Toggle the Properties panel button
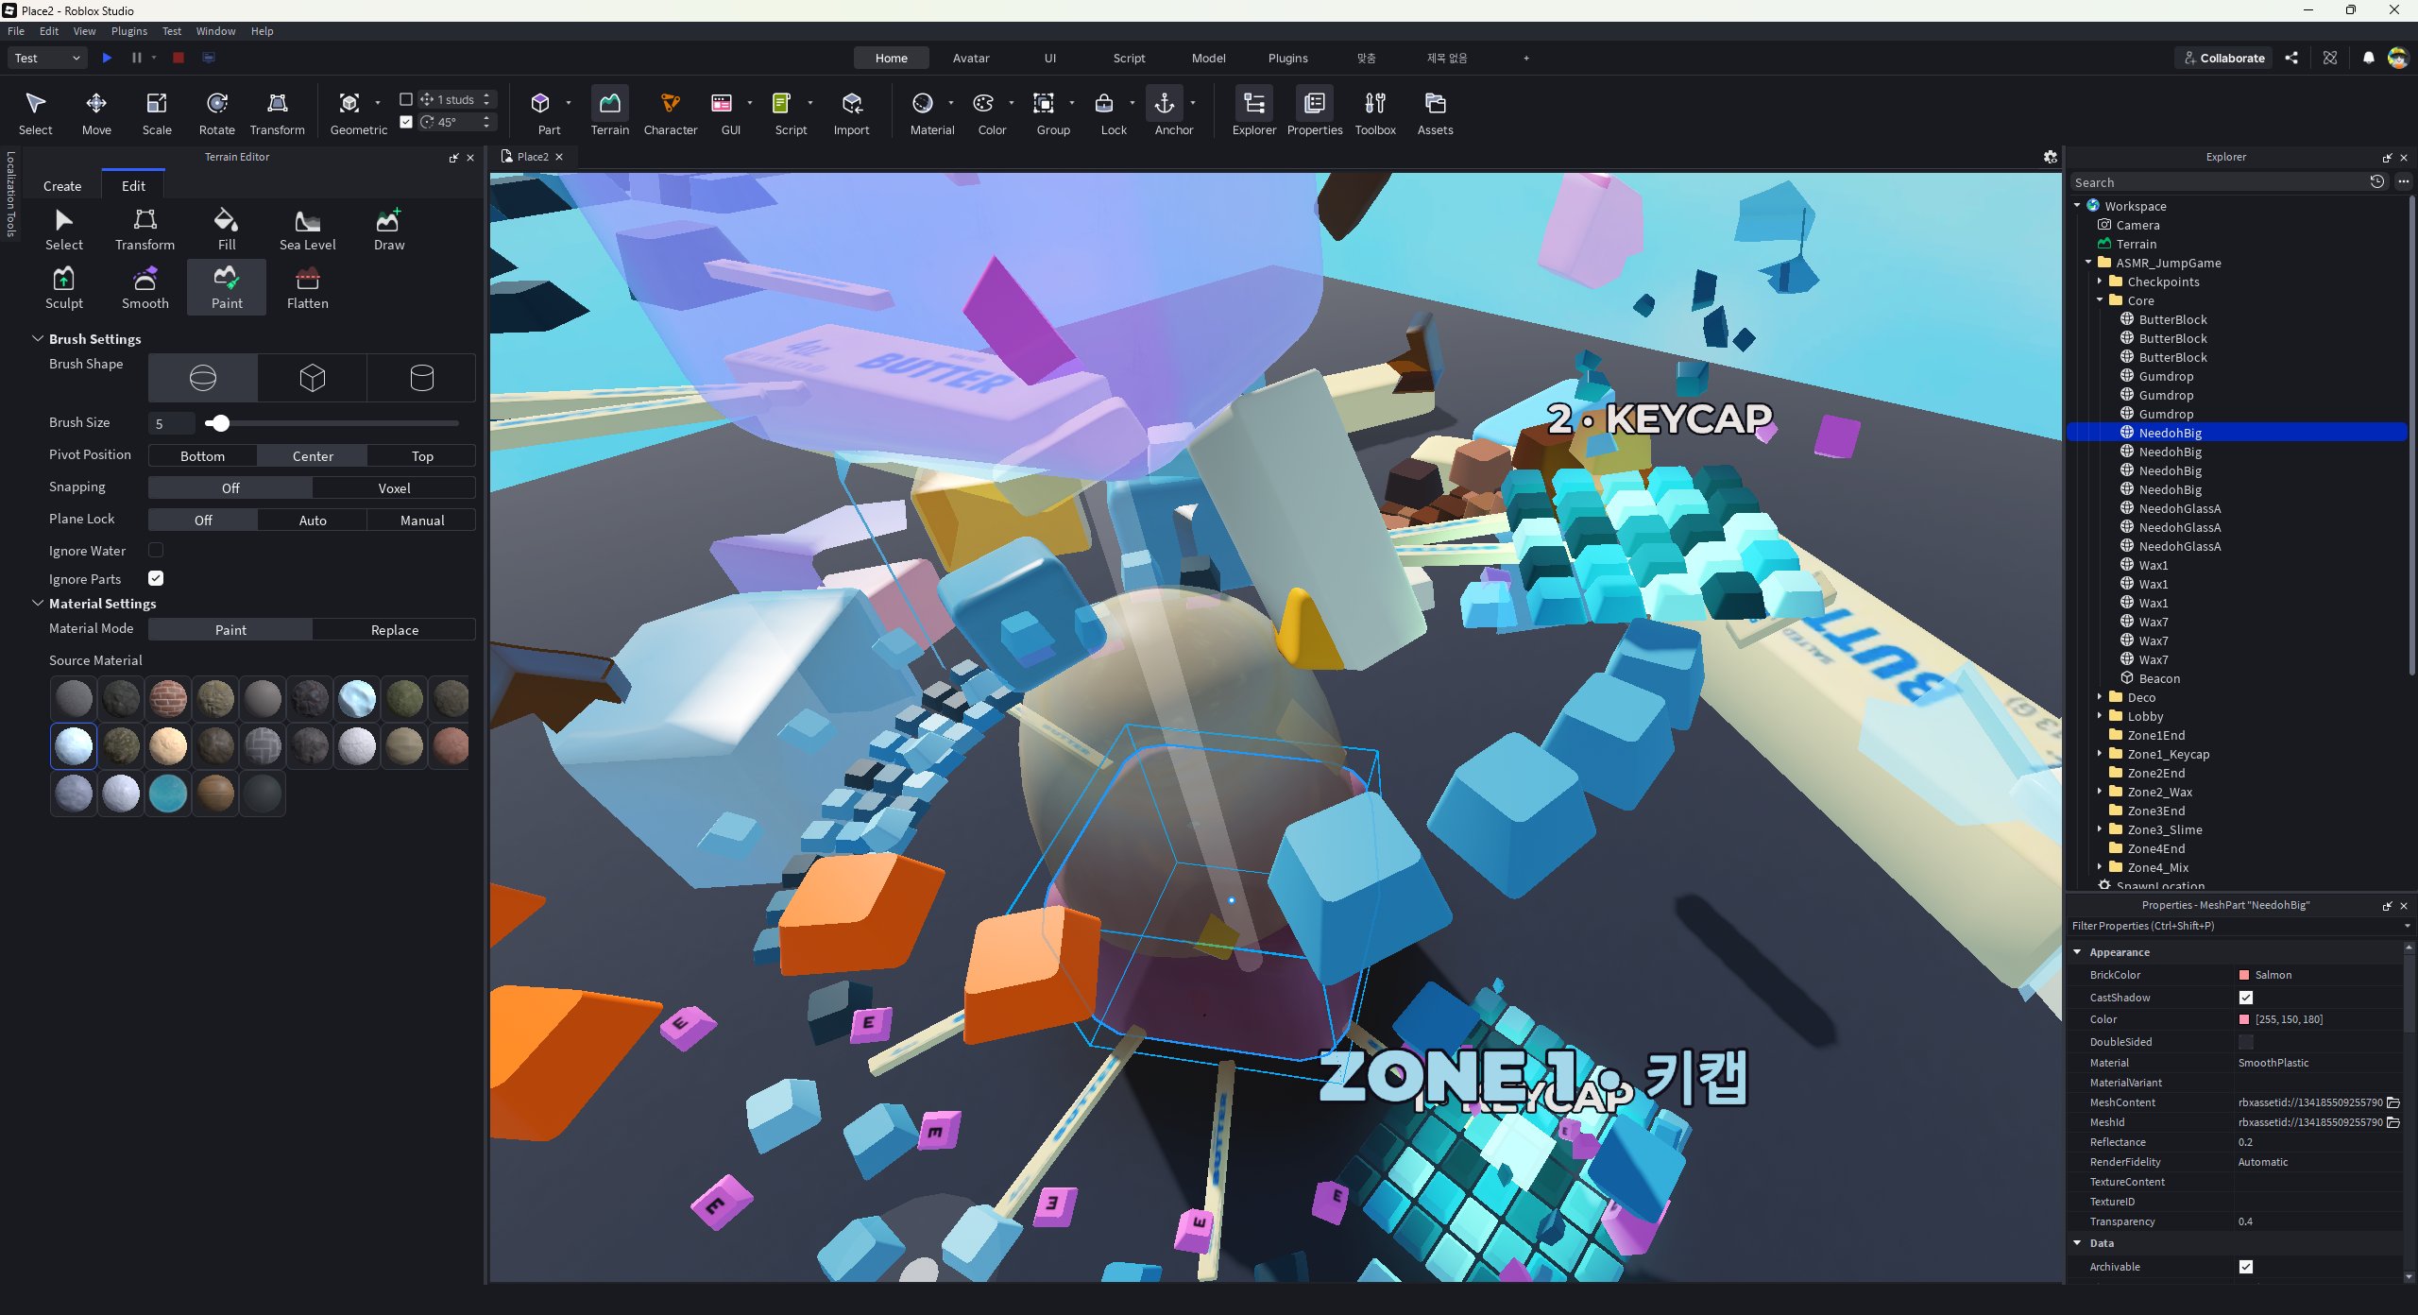The height and width of the screenshot is (1315, 2418). tap(1315, 112)
